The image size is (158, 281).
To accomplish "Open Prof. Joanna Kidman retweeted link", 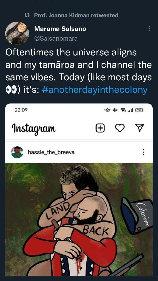I will tap(76, 15).
